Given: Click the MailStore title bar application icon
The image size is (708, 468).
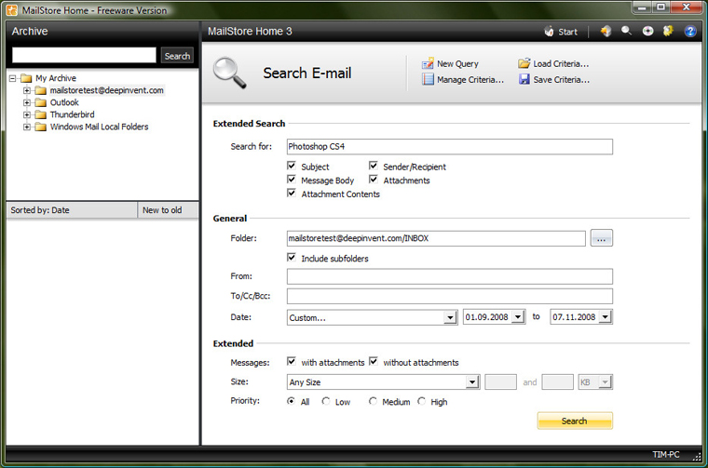Looking at the screenshot, I should (x=12, y=10).
